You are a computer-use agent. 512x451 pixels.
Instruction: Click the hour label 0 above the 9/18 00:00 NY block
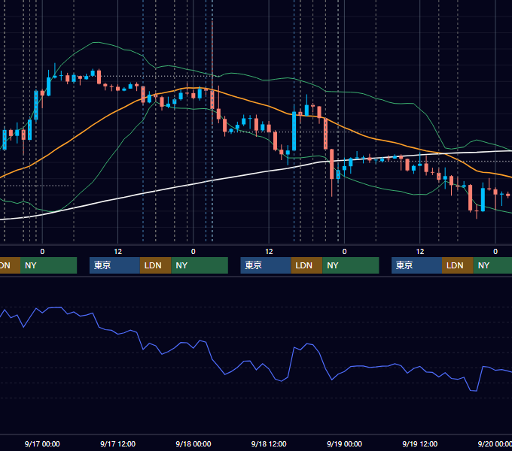click(194, 252)
